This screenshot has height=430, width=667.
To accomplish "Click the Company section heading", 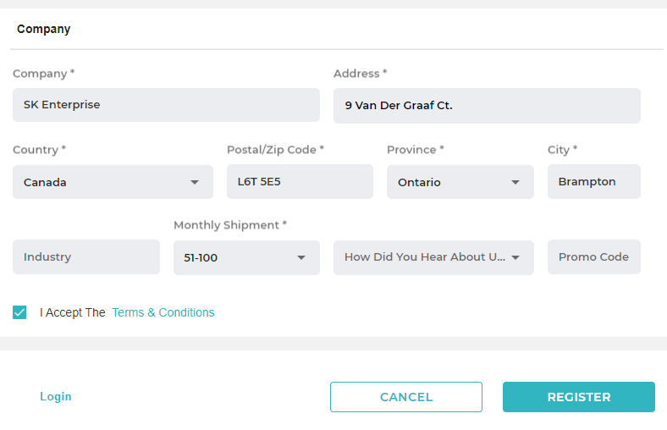I will coord(44,29).
